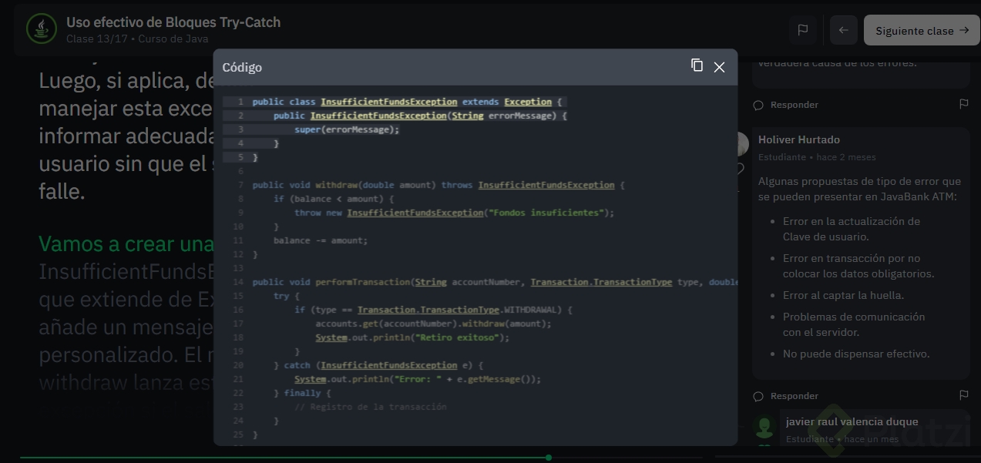The width and height of the screenshot is (981, 463).
Task: Click bullet No puede dispensar efectivo.
Action: tap(856, 354)
